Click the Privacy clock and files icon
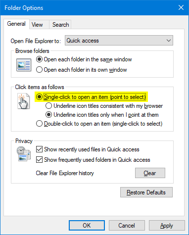 pos(24,154)
